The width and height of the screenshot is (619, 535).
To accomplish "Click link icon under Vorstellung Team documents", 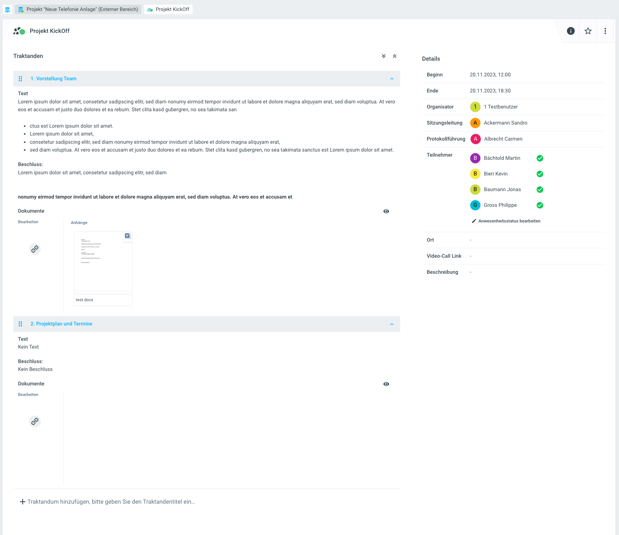I will 35,249.
